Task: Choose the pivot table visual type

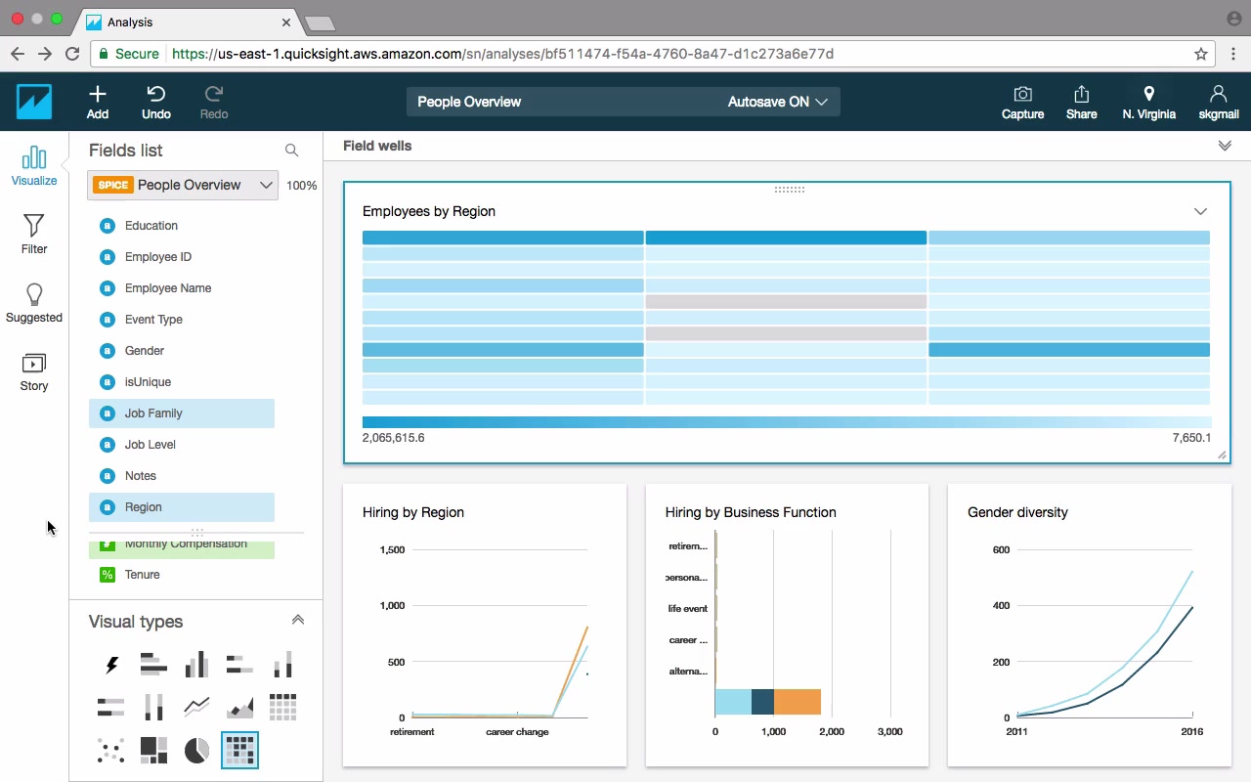Action: pyautogui.click(x=282, y=707)
